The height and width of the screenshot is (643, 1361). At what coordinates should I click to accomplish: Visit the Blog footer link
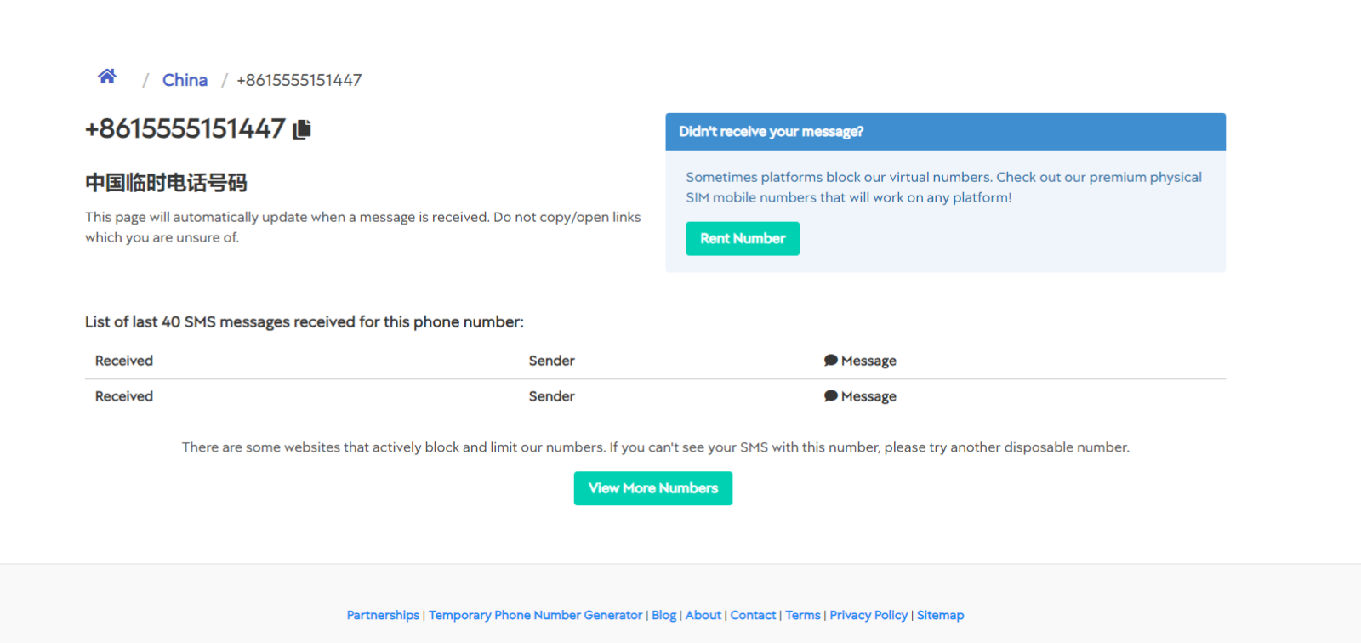pyautogui.click(x=663, y=615)
